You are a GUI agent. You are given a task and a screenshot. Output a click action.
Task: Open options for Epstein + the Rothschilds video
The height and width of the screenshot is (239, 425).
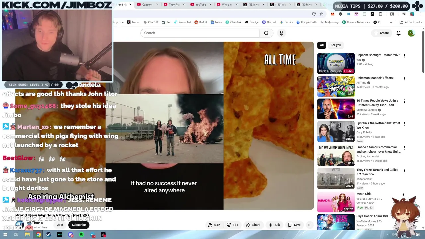[404, 124]
